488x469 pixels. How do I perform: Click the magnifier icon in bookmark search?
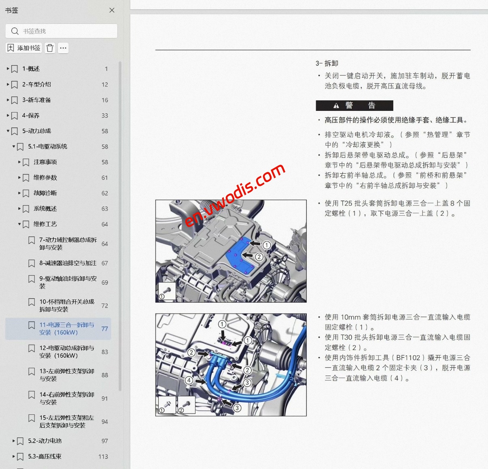point(15,31)
